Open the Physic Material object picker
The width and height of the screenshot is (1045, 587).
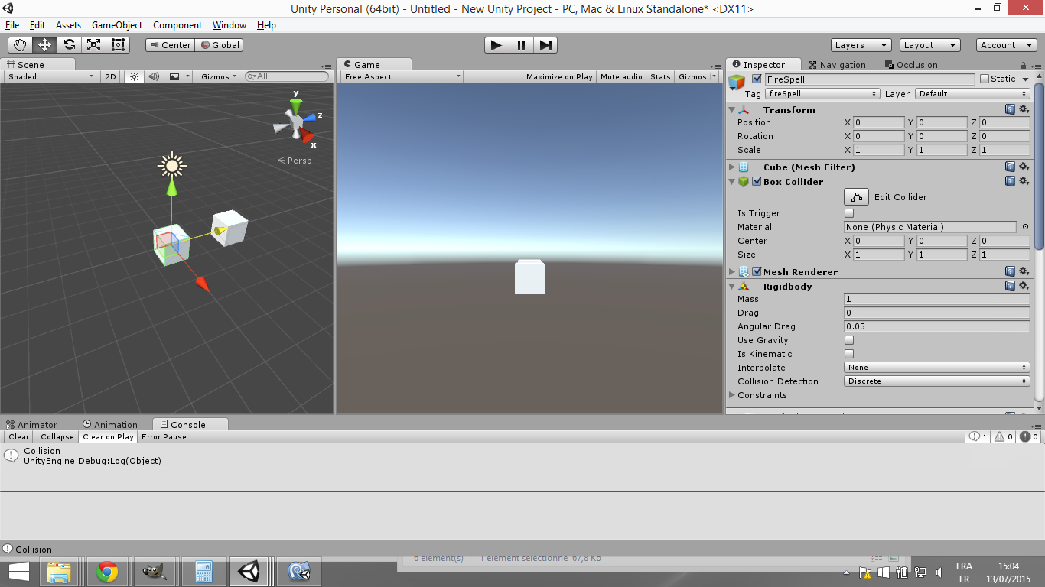tap(1025, 227)
